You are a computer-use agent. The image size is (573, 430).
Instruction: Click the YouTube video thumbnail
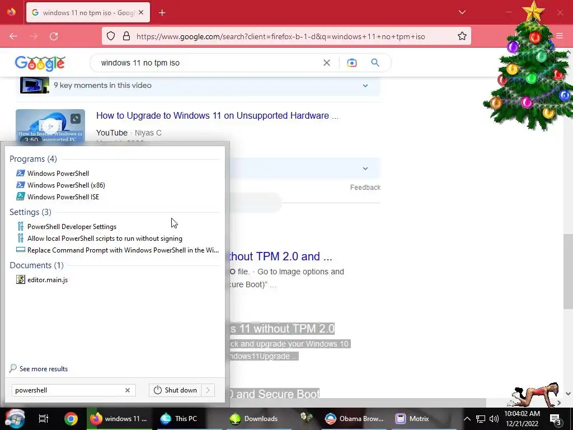point(50,125)
